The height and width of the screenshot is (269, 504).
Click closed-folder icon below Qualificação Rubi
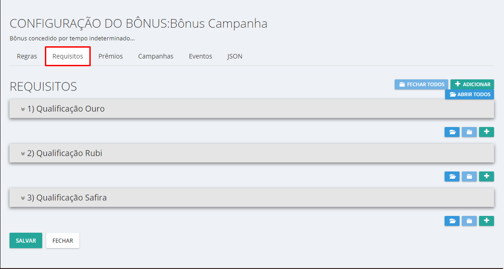469,176
